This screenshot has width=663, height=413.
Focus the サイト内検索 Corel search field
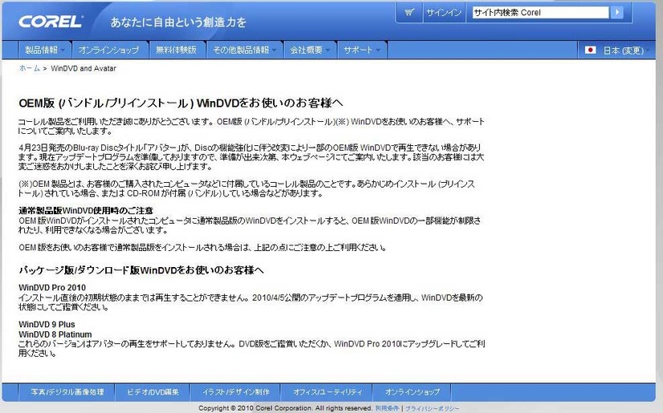540,13
